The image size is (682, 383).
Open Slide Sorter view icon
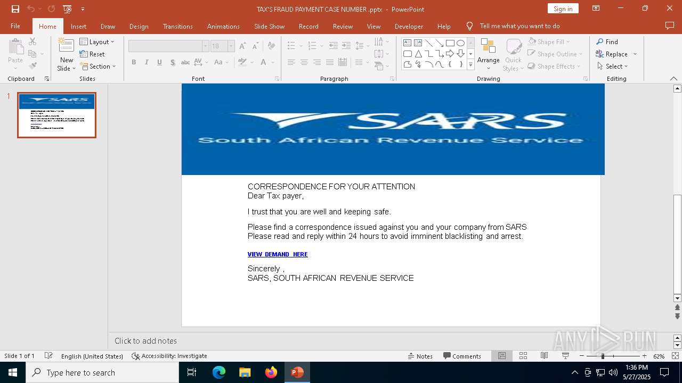(x=523, y=356)
